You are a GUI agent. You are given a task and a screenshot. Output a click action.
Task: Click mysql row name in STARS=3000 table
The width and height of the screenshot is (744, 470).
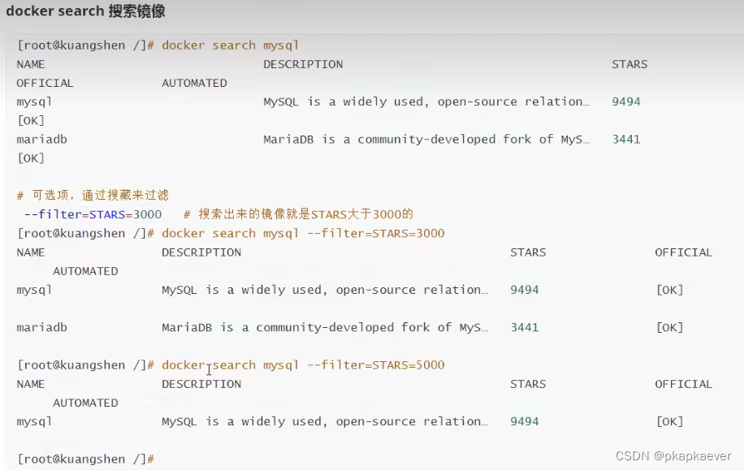point(34,291)
